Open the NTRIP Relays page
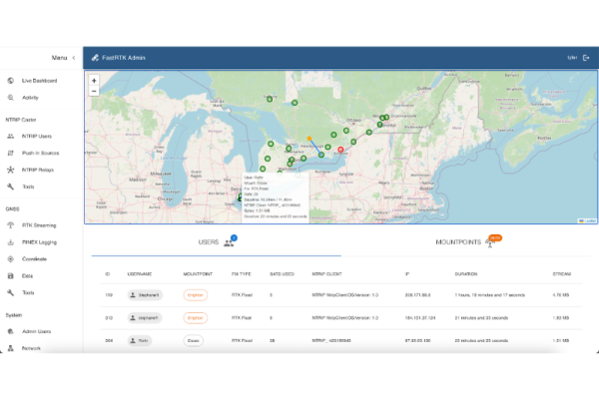 [38, 170]
